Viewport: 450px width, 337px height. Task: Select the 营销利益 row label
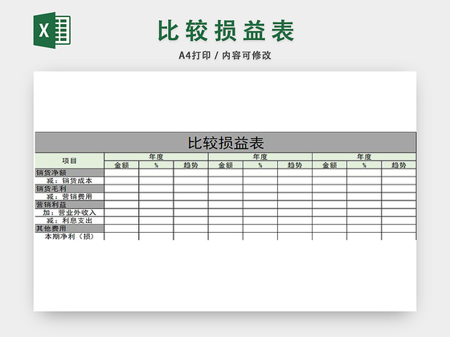pos(69,205)
